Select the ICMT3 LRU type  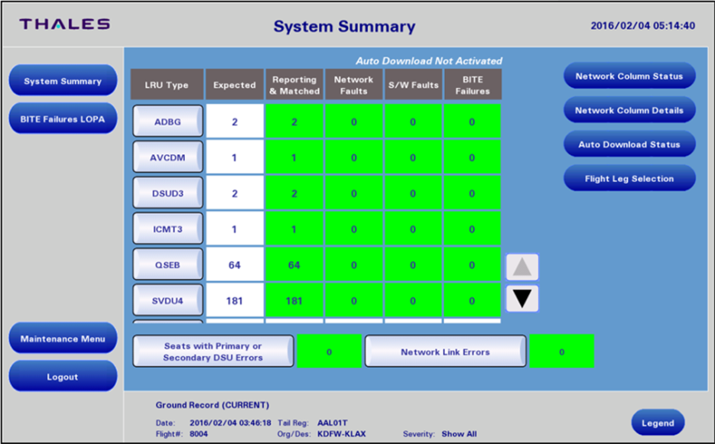[x=167, y=228]
